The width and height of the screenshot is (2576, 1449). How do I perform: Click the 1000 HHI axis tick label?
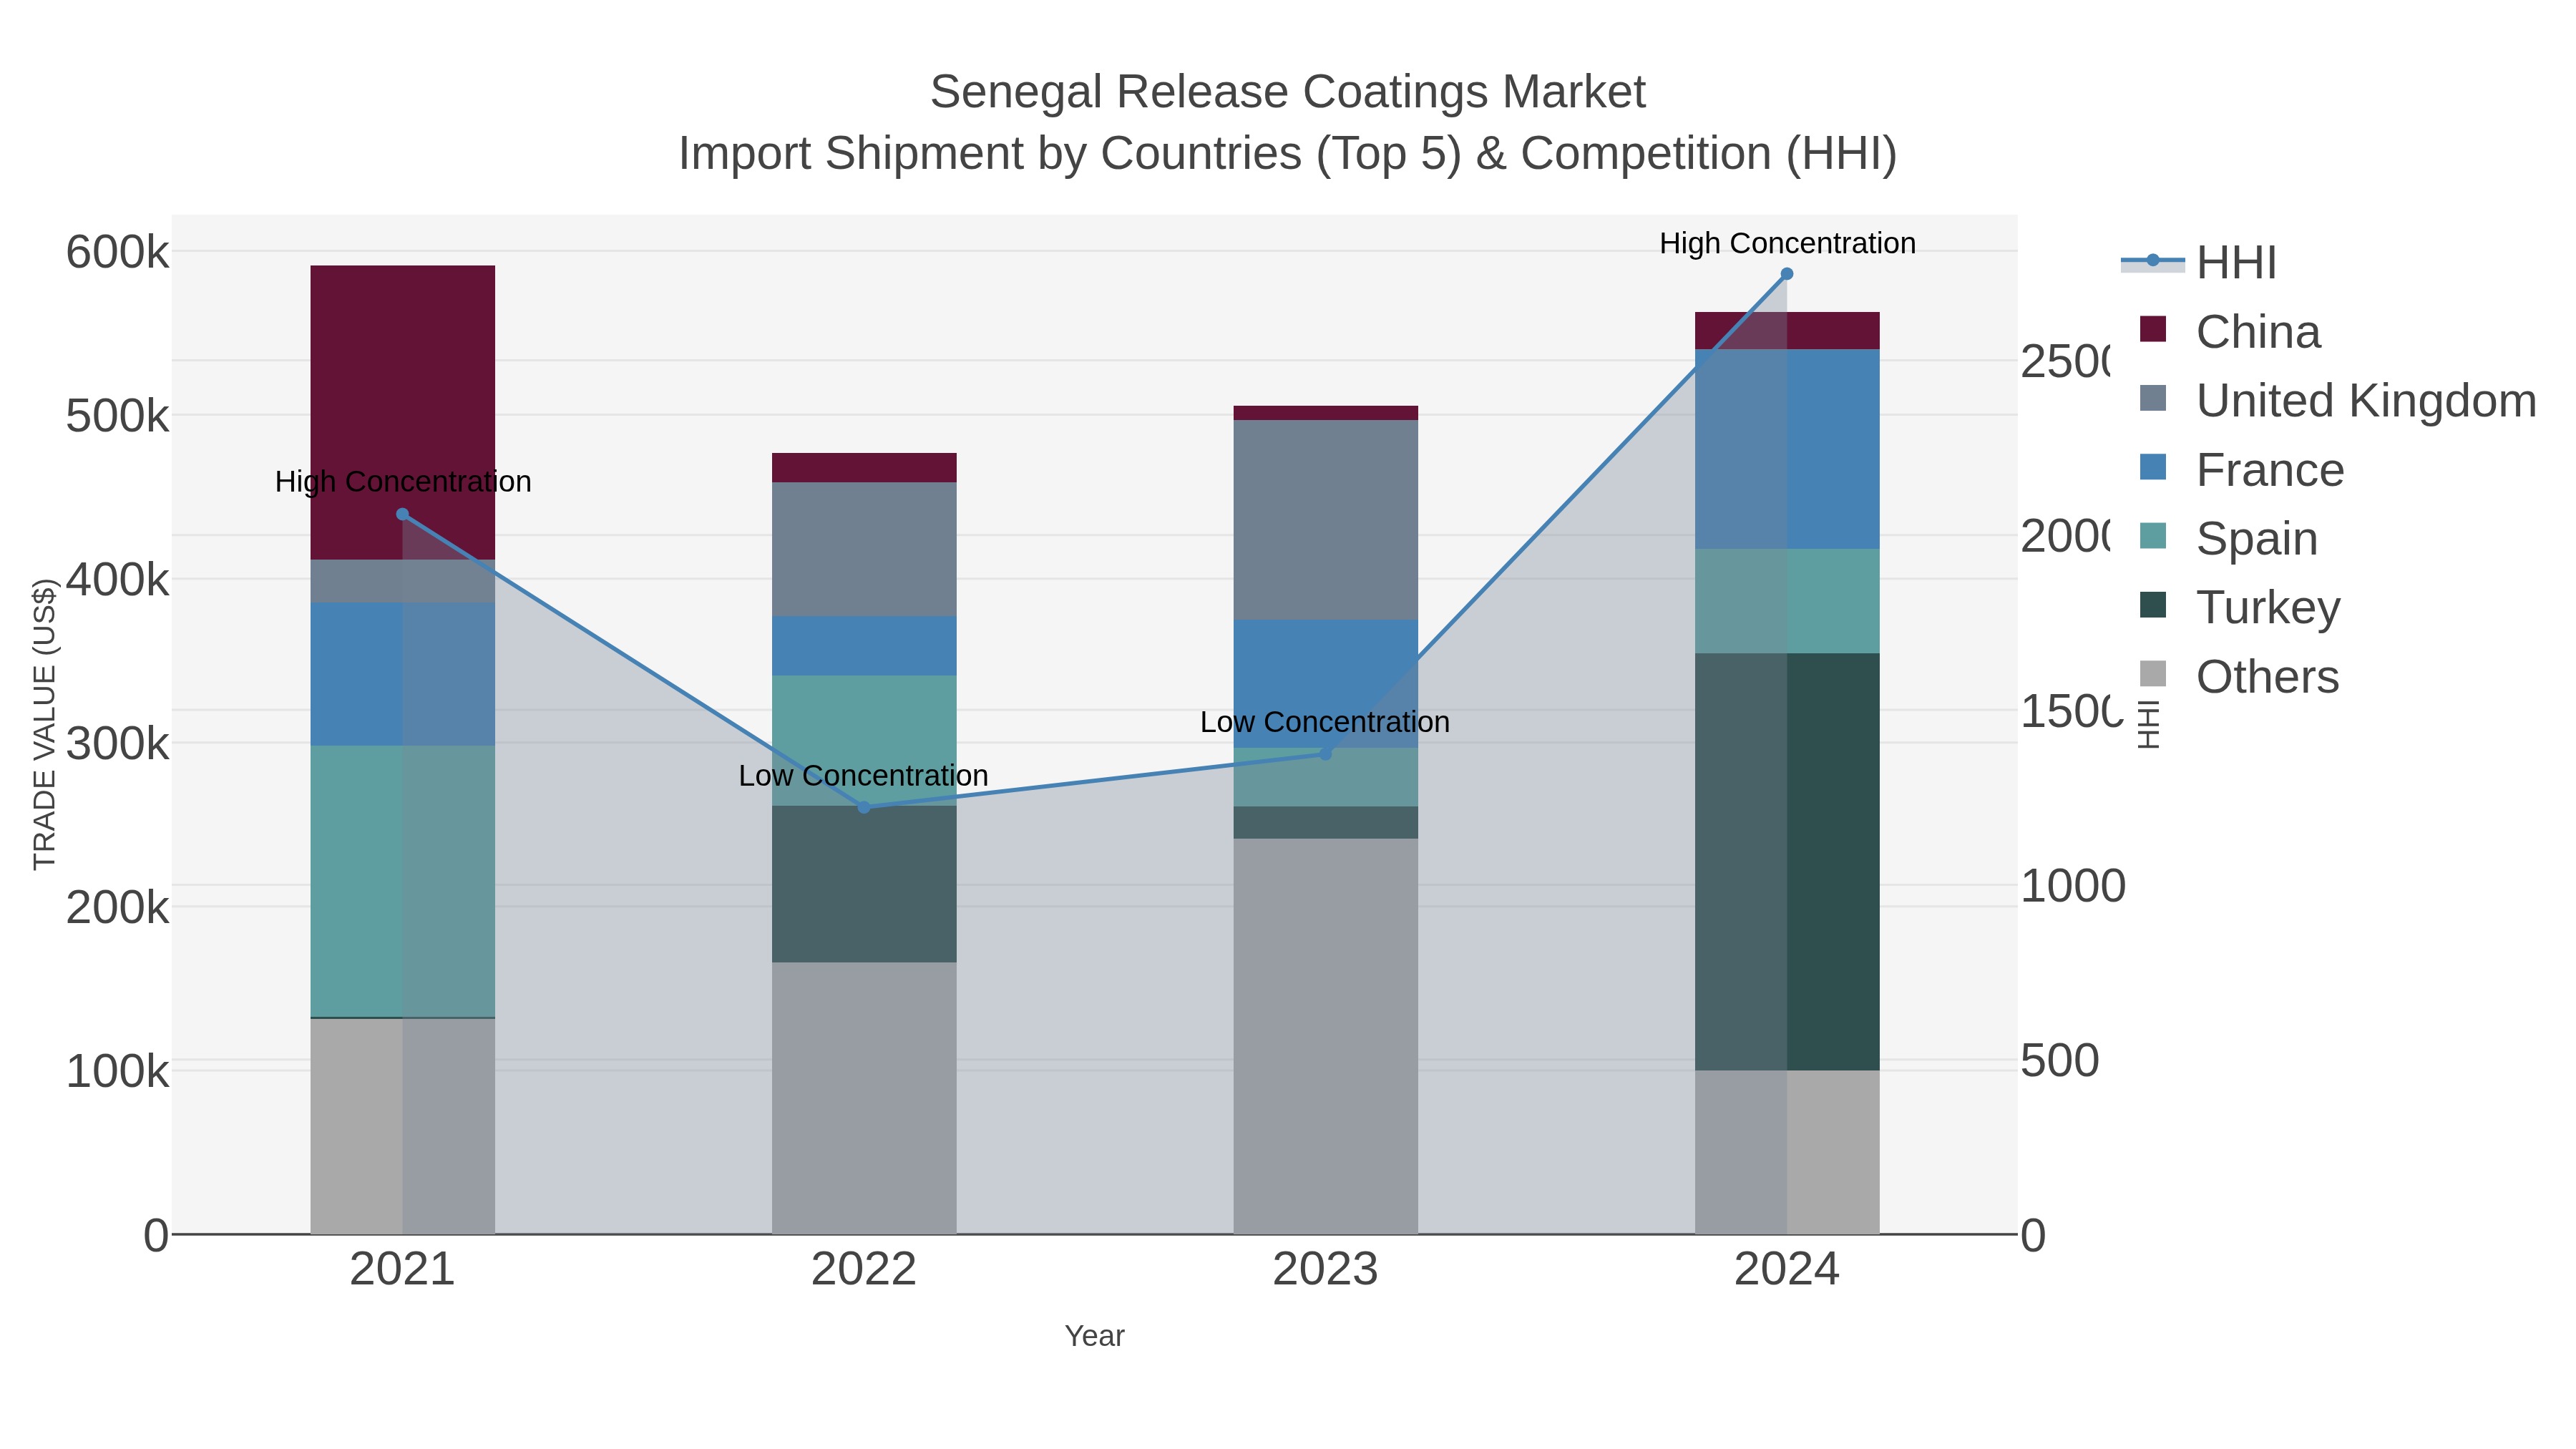point(2073,886)
